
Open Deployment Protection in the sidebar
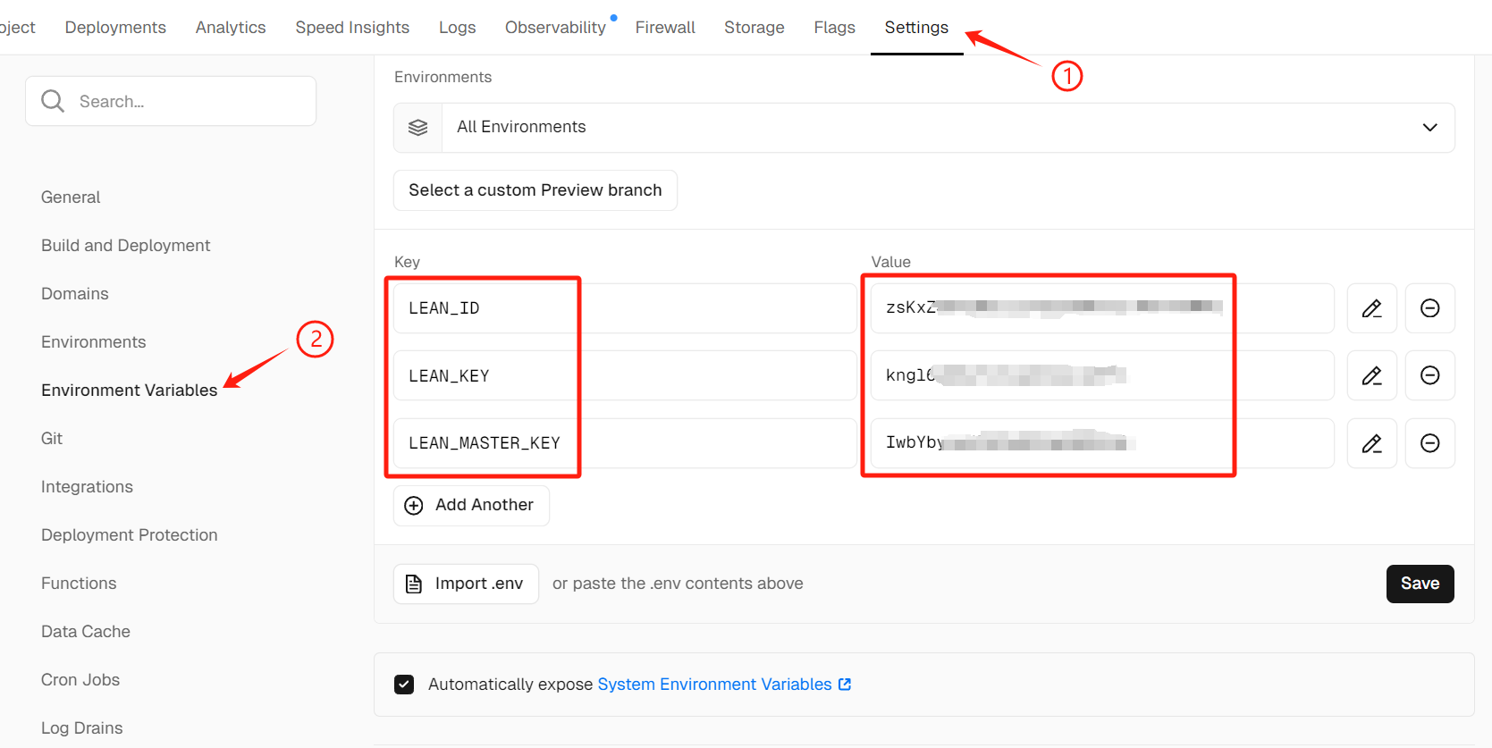(x=130, y=535)
